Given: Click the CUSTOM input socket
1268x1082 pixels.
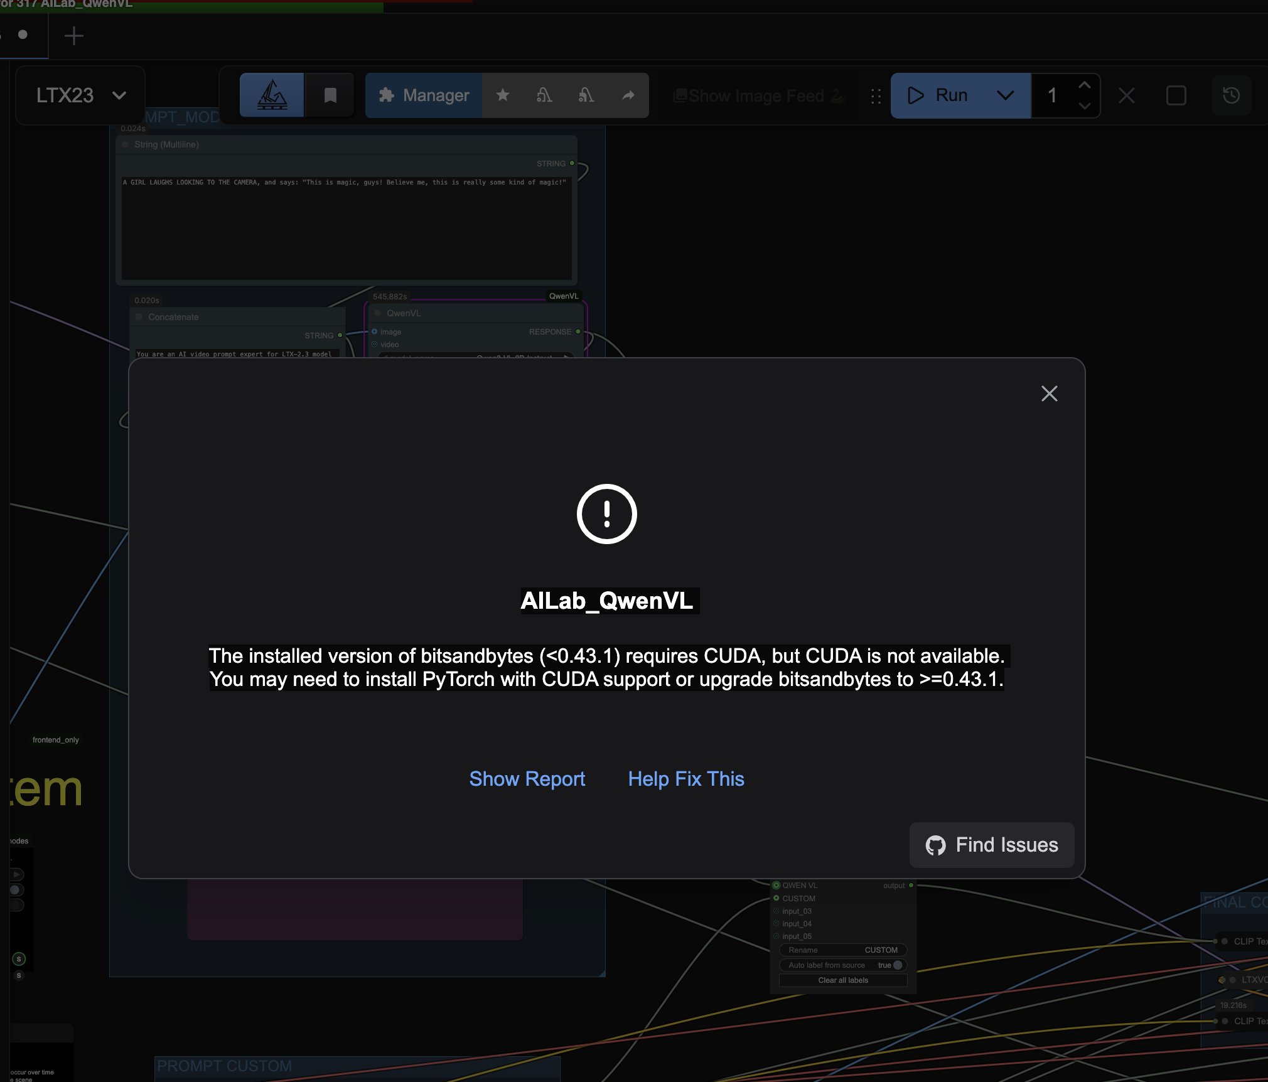Looking at the screenshot, I should [776, 898].
